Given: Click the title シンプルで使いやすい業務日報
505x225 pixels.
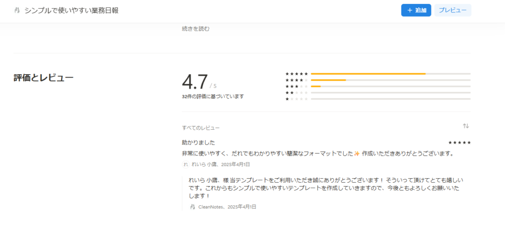Looking at the screenshot, I should point(72,10).
